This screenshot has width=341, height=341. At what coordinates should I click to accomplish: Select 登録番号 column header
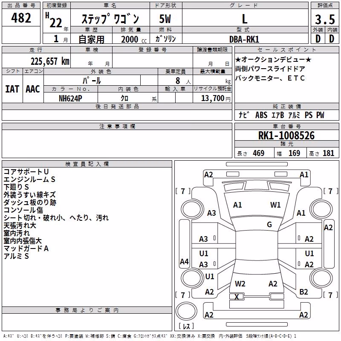tap(153, 50)
